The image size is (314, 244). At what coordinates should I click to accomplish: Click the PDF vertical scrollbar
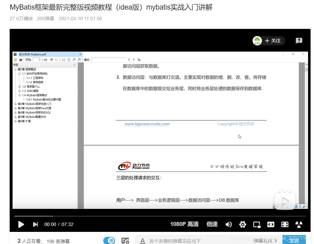point(307,136)
